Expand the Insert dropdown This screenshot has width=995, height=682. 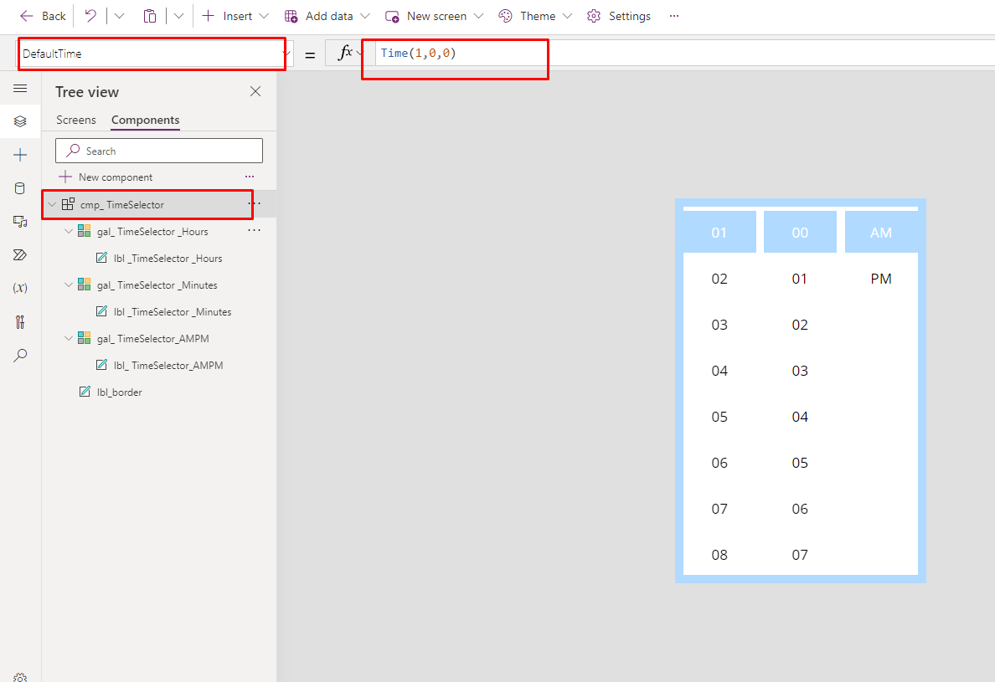click(x=265, y=15)
